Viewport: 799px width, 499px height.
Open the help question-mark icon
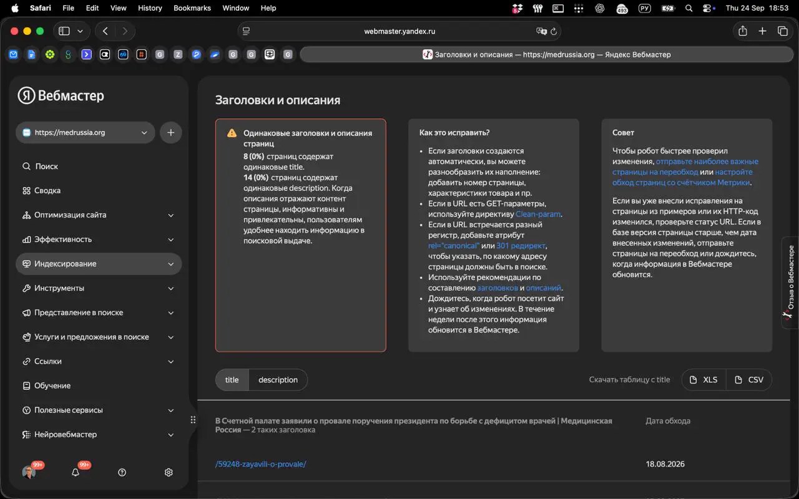point(122,472)
